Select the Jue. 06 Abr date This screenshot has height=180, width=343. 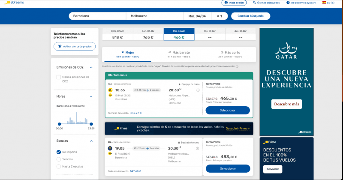pos(241,34)
